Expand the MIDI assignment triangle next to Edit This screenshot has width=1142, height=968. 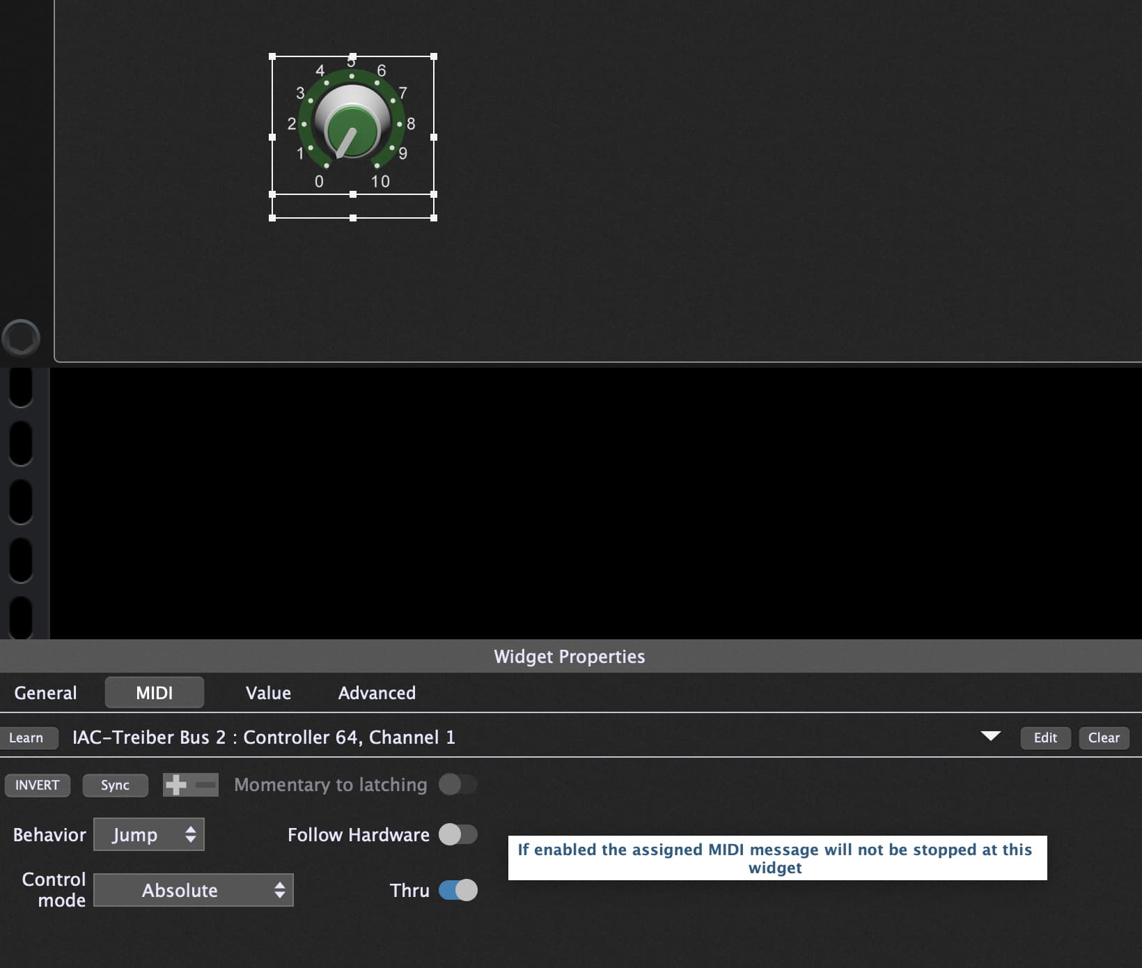pos(990,737)
